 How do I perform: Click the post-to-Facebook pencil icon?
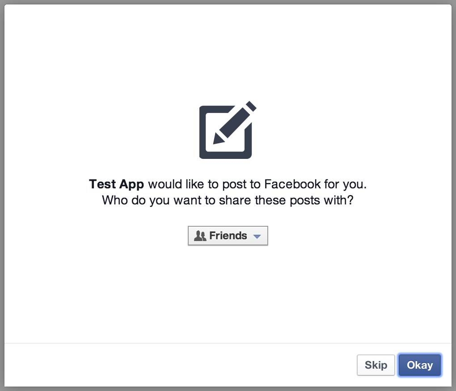[228, 130]
